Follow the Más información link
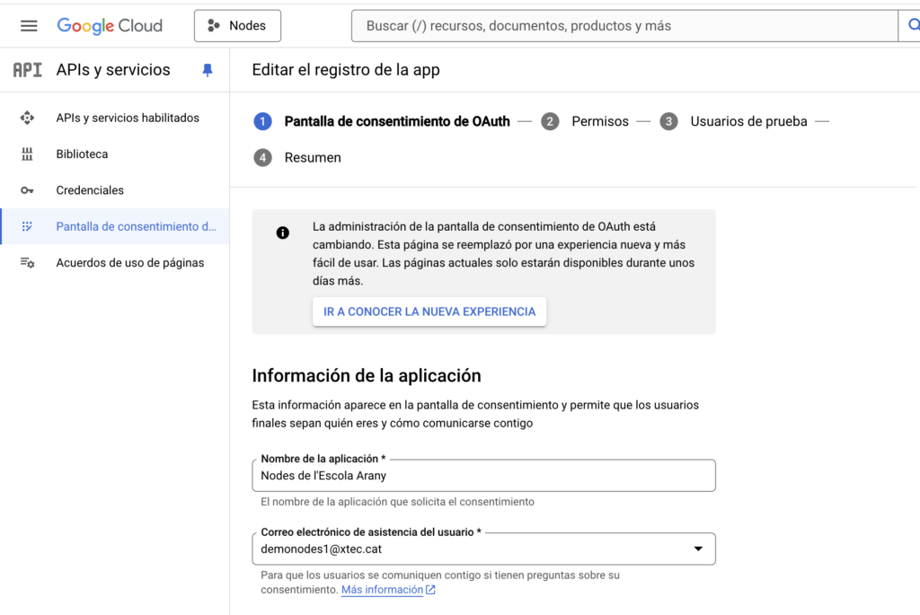920x615 pixels. point(382,590)
